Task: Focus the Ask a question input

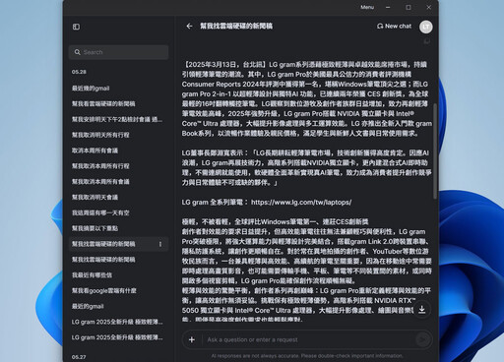Action: pos(308,339)
